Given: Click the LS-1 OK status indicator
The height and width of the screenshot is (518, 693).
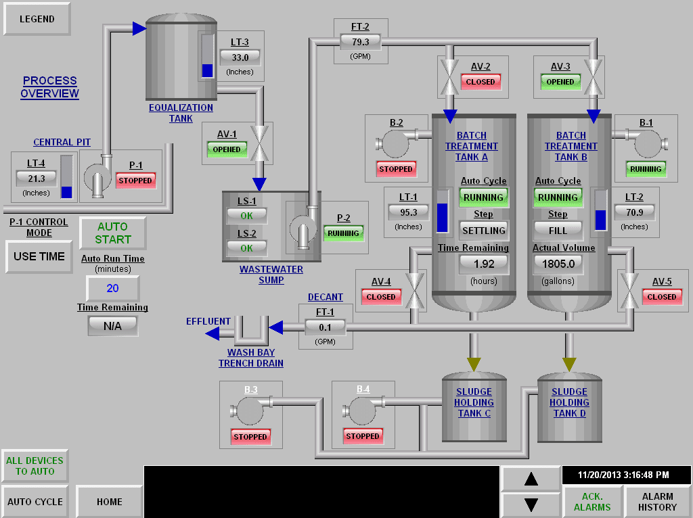Looking at the screenshot, I should tap(246, 216).
